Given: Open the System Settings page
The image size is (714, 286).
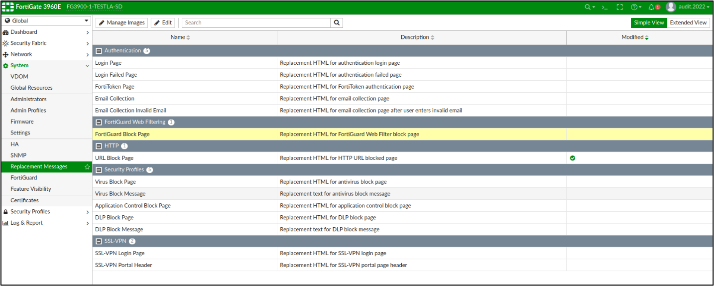Looking at the screenshot, I should click(x=46, y=133).
